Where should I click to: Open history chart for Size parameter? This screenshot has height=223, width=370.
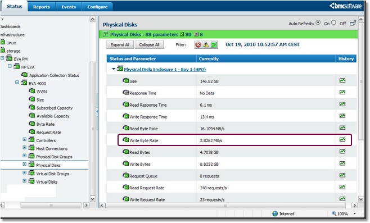coord(342,80)
